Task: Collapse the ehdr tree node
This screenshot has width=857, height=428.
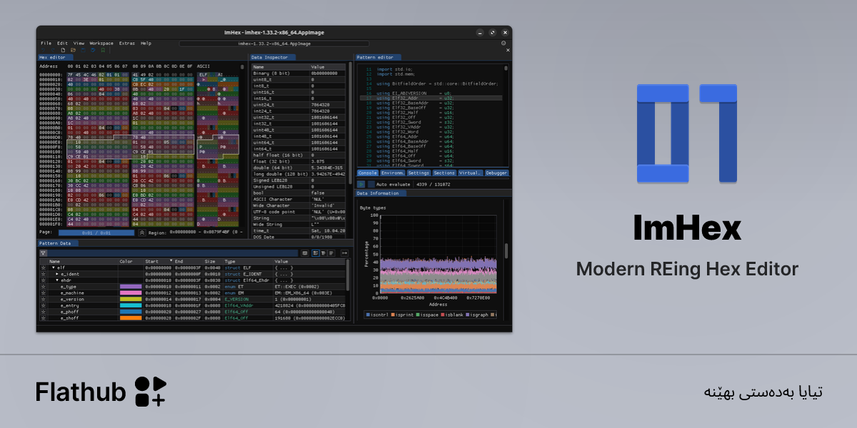Action: (x=58, y=280)
